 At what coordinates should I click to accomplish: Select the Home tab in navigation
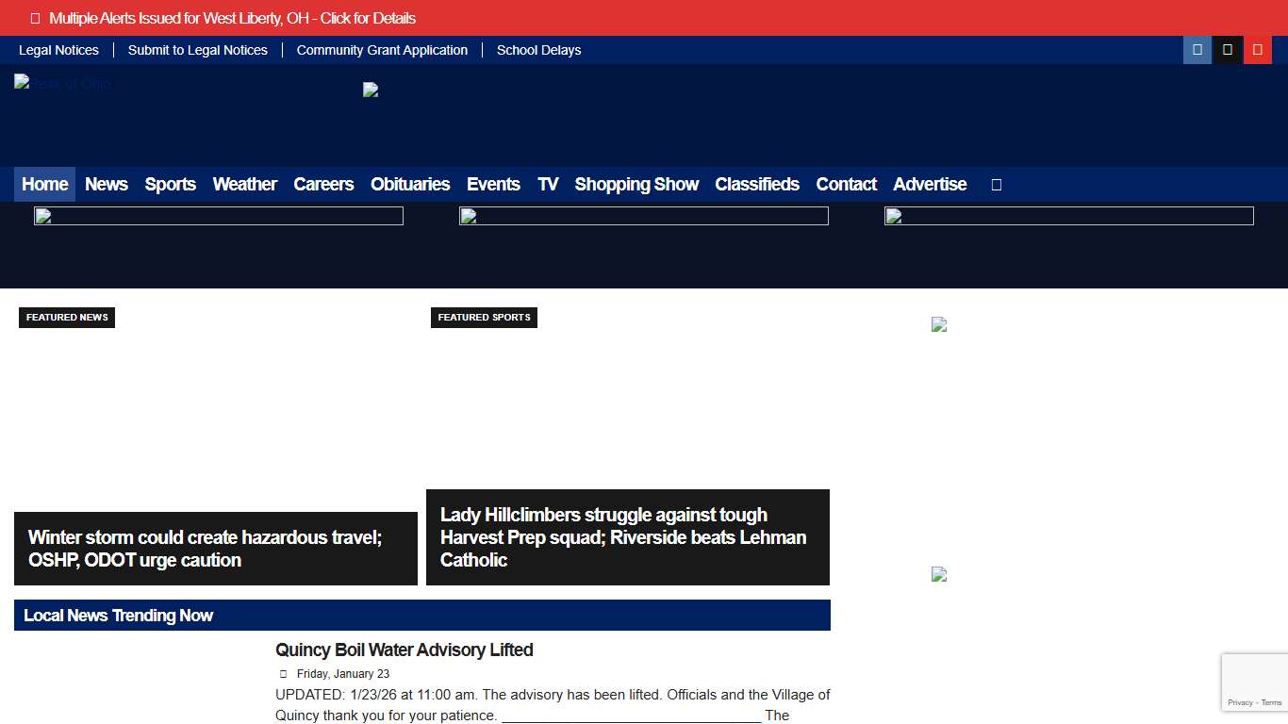tap(44, 185)
